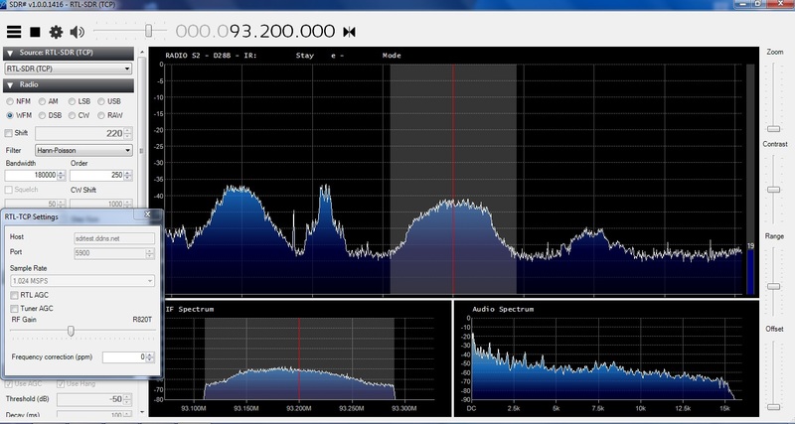Adjust the Contrast slider
The width and height of the screenshot is (795, 424).
[774, 189]
